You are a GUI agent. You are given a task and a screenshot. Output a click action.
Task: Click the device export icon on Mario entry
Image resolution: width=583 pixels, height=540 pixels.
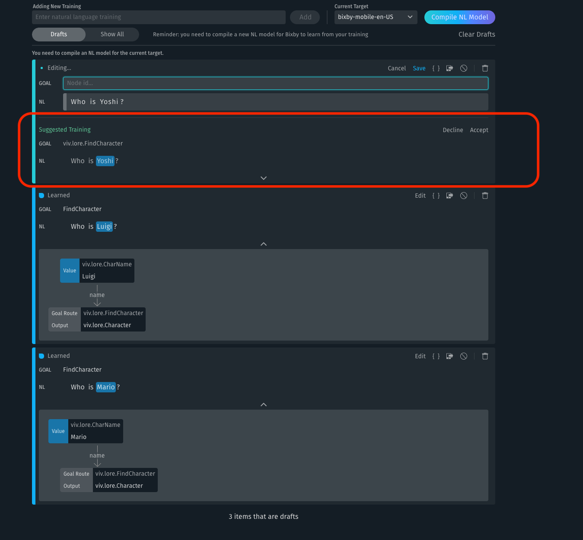450,356
